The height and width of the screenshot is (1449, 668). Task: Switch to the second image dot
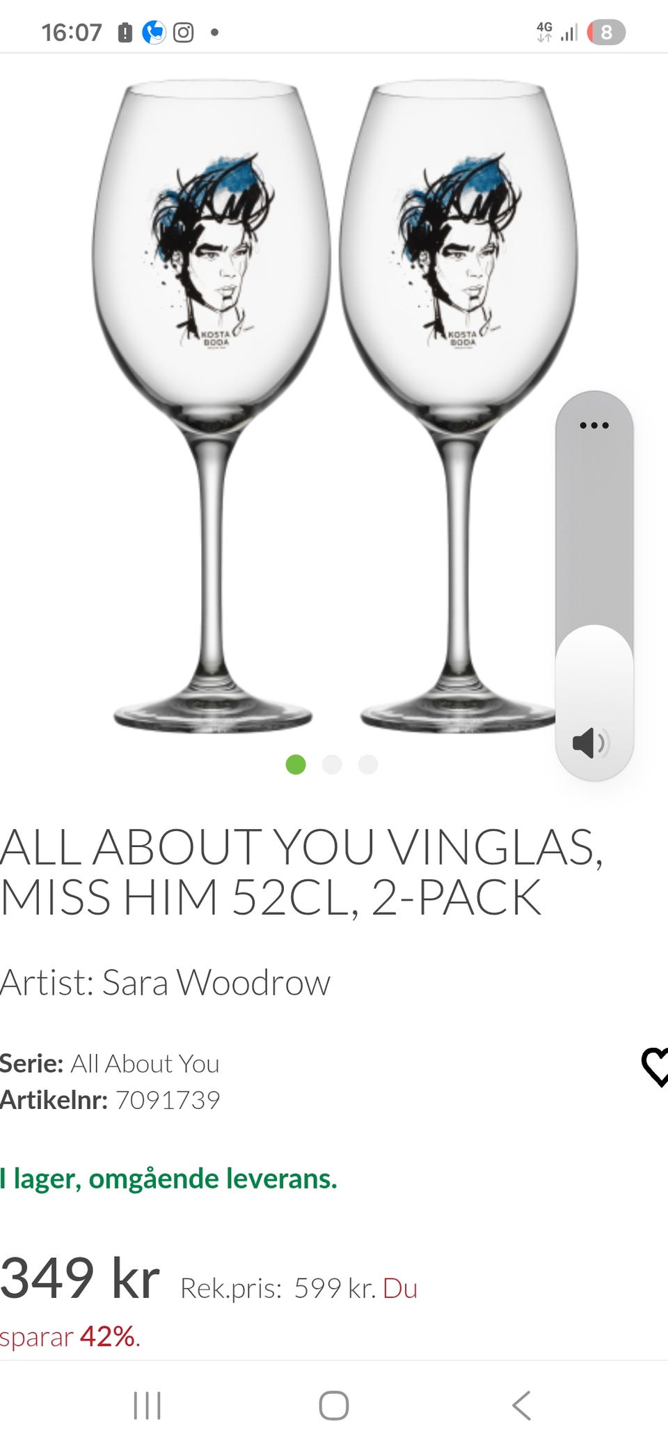coord(332,764)
